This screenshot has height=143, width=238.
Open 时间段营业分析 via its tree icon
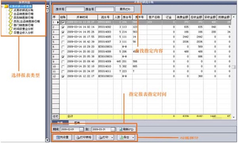click(10, 29)
